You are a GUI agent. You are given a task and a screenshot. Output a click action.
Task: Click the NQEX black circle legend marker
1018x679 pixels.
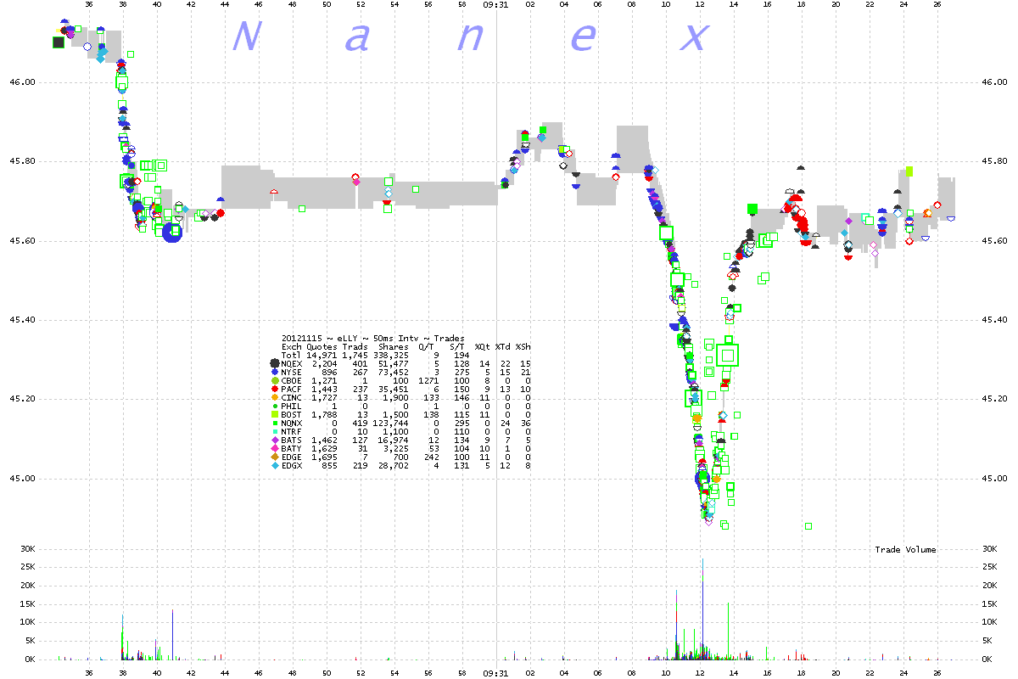pyautogui.click(x=274, y=363)
